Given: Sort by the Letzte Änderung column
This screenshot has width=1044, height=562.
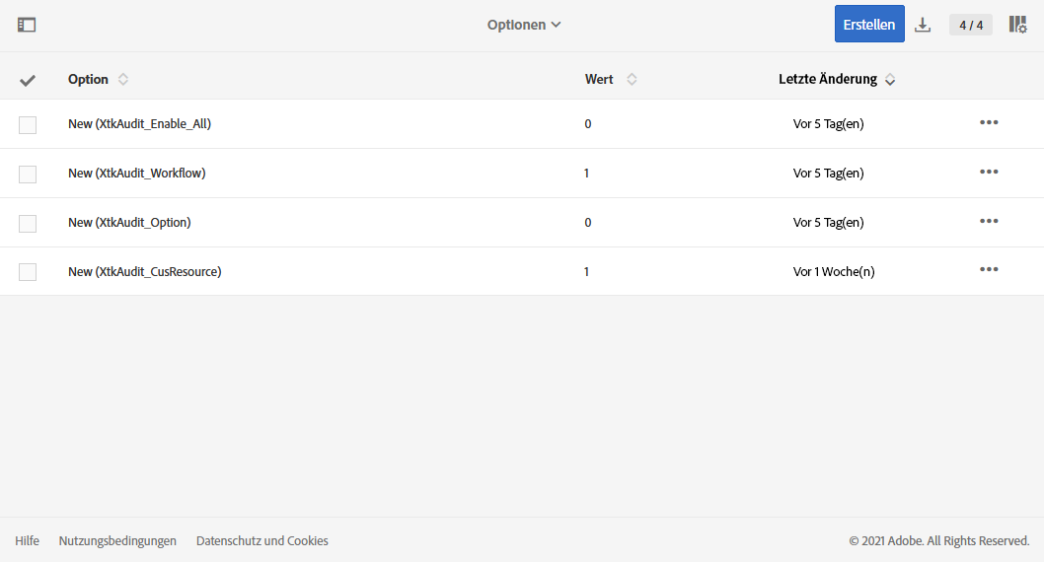Looking at the screenshot, I should [890, 80].
